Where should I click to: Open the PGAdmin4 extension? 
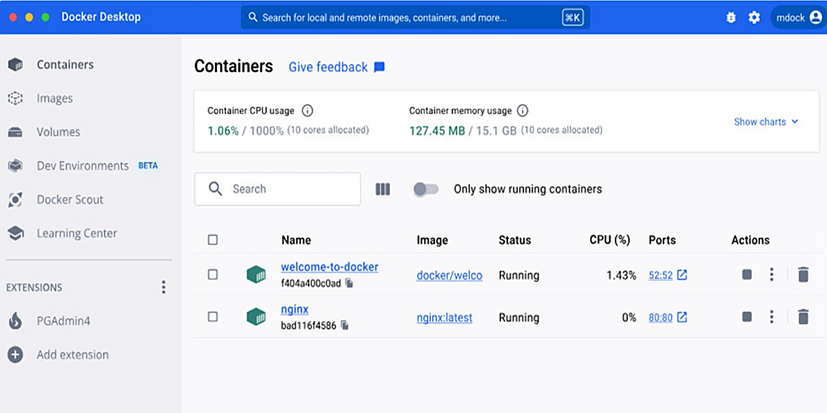(x=61, y=321)
